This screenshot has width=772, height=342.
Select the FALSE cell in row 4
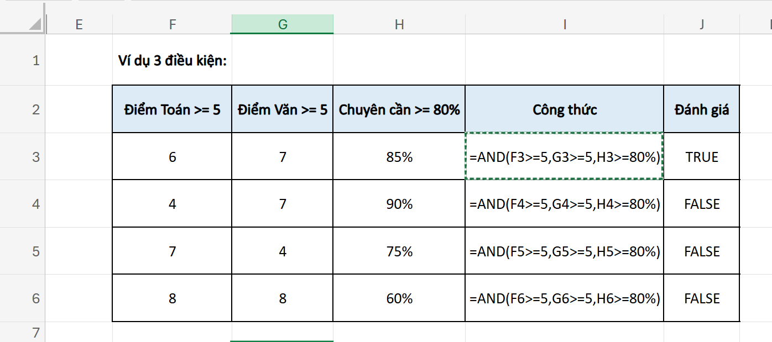[x=701, y=203]
